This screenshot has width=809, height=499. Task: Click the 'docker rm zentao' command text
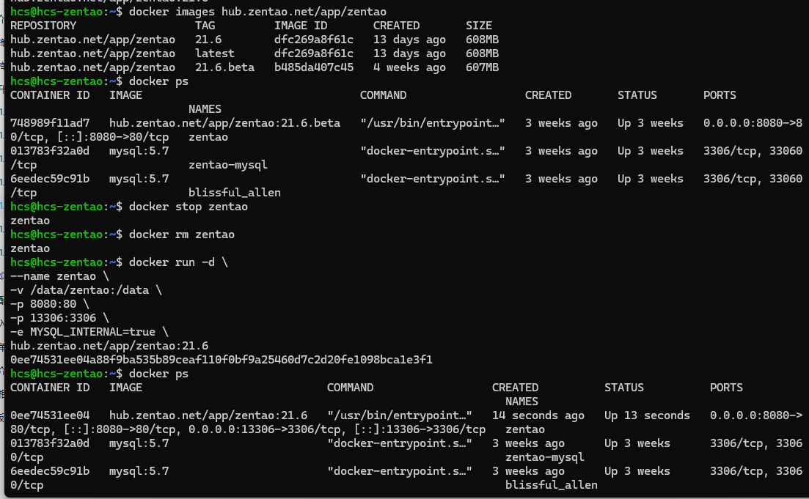point(182,234)
